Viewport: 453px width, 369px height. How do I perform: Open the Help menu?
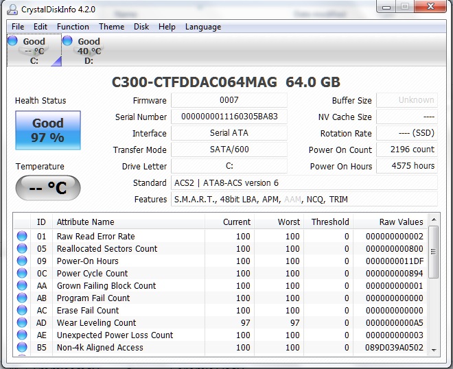pos(167,27)
